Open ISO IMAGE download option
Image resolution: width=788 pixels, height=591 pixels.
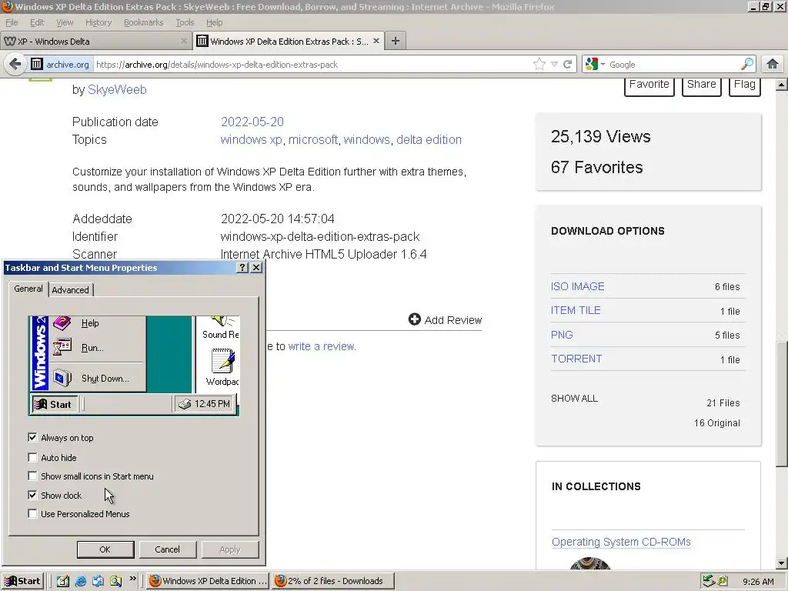577,286
